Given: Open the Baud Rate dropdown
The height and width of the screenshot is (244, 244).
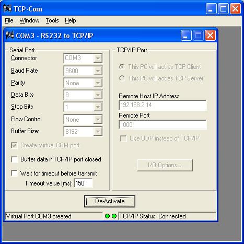Looking at the screenshot, I should [x=98, y=71].
